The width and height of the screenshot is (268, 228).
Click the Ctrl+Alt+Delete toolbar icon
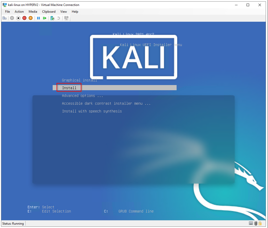(x=4, y=18)
